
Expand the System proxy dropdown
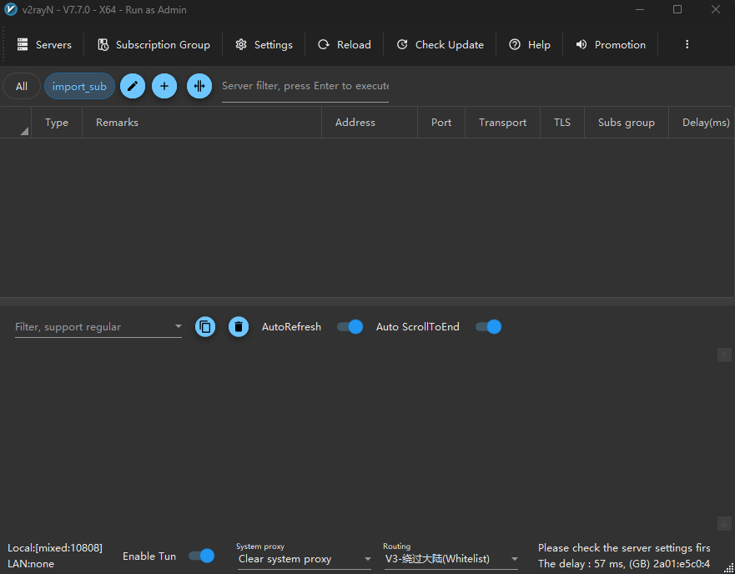coord(367,559)
